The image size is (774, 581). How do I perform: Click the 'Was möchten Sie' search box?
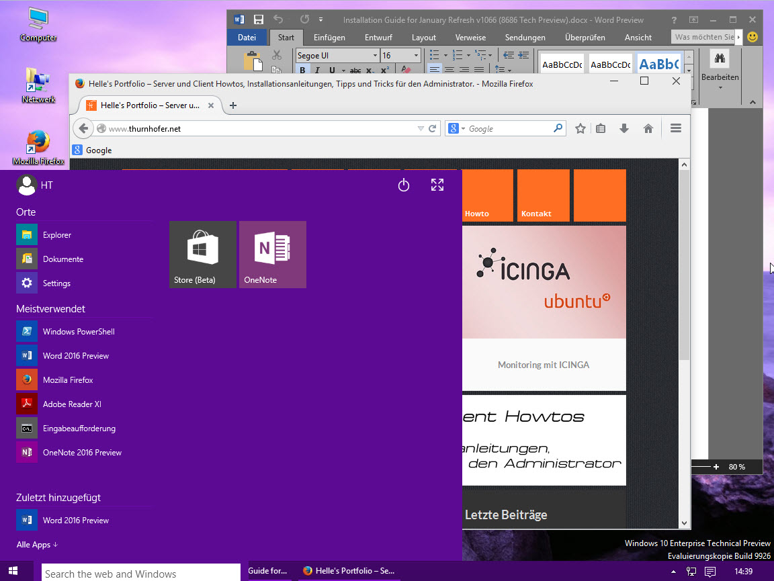(704, 37)
